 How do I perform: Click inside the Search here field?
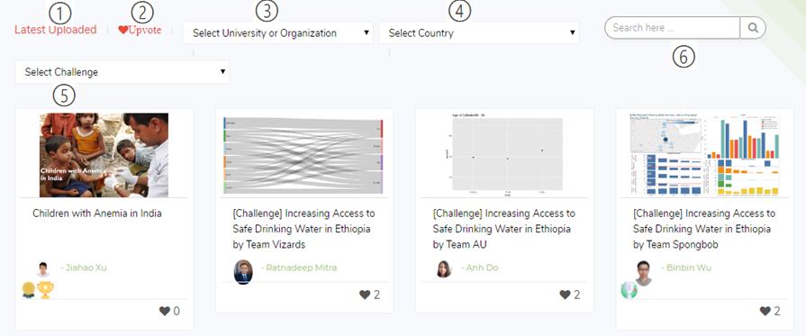click(x=673, y=28)
